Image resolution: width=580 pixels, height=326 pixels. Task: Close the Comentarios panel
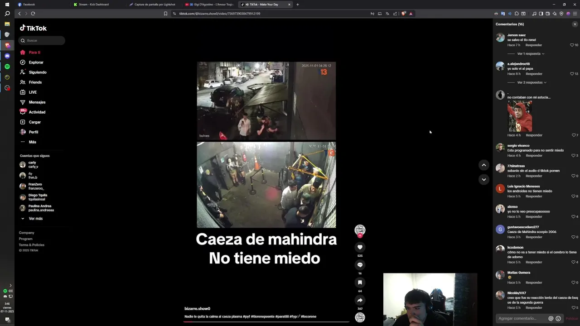(575, 24)
